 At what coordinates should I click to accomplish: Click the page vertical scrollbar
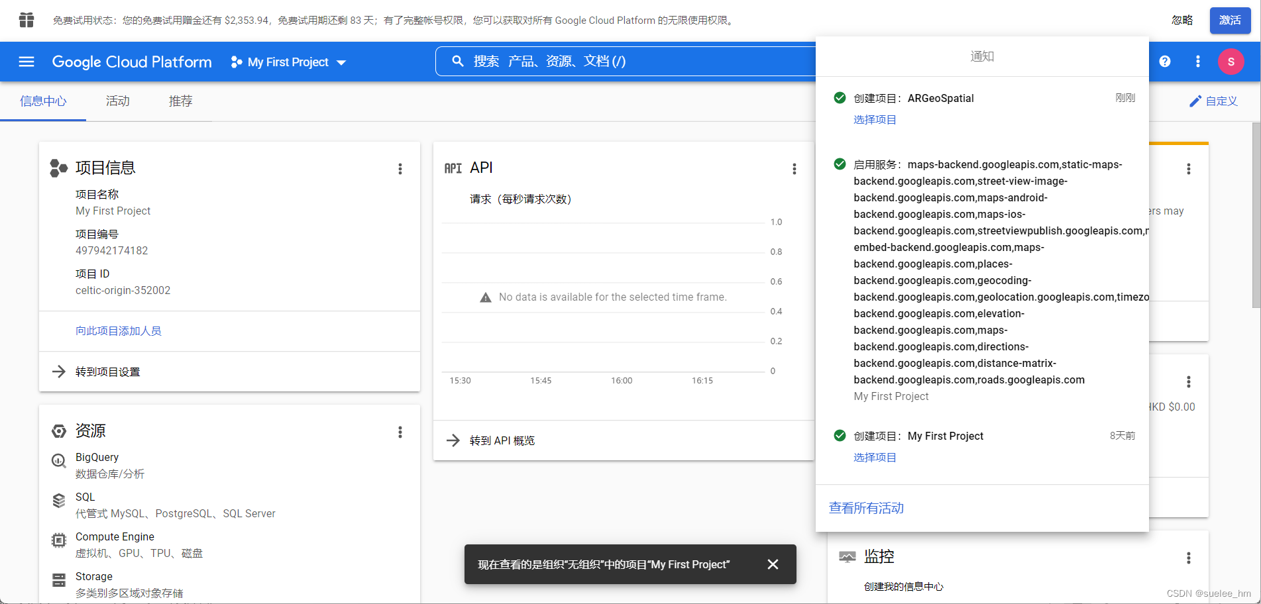(x=1256, y=215)
